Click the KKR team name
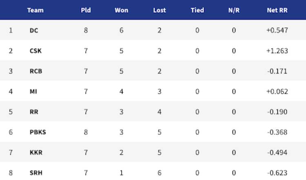 tap(36, 153)
